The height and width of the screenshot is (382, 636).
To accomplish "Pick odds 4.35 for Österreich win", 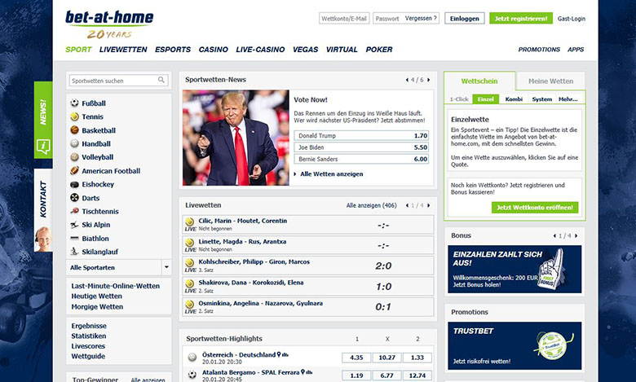I will pyautogui.click(x=356, y=358).
